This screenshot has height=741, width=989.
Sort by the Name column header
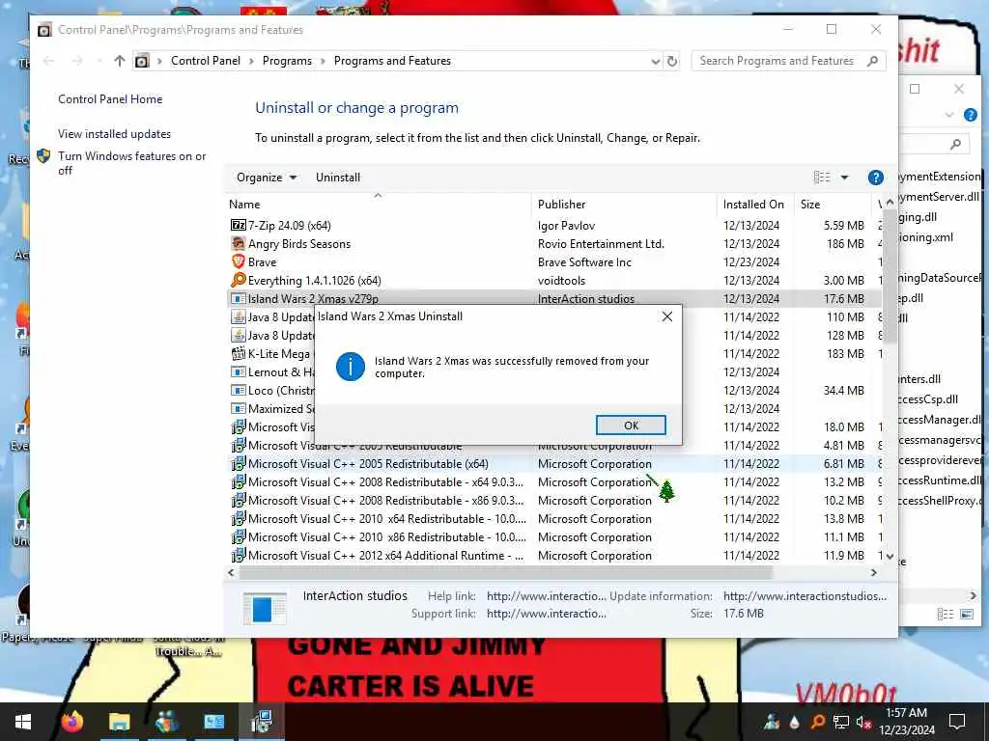[x=379, y=205]
